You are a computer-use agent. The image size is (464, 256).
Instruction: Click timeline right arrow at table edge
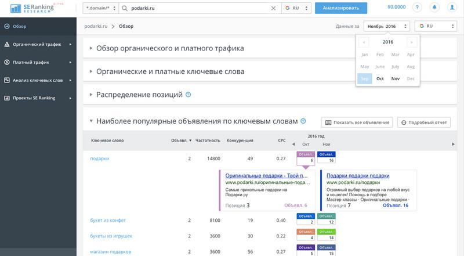453,145
